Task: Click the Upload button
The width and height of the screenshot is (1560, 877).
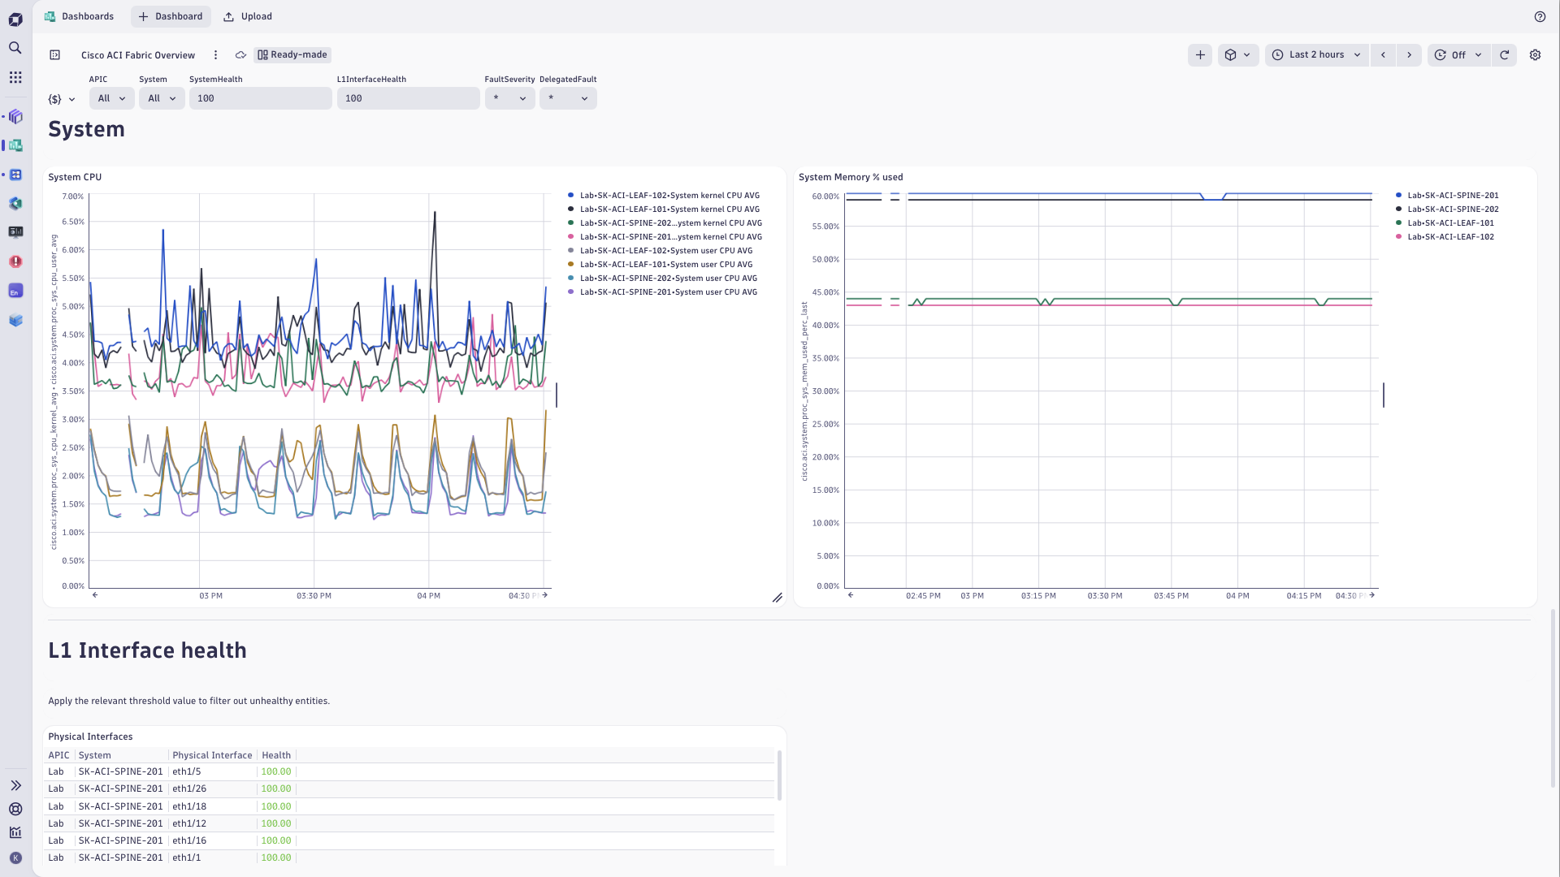Action: click(x=247, y=16)
